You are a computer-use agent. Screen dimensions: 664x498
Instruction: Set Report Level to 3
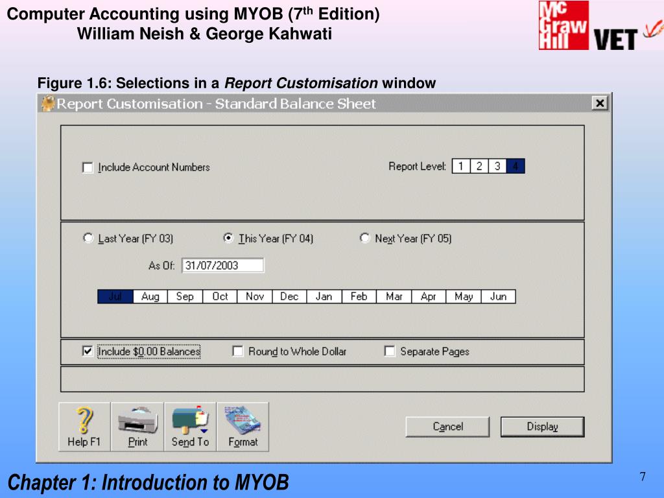click(x=497, y=166)
